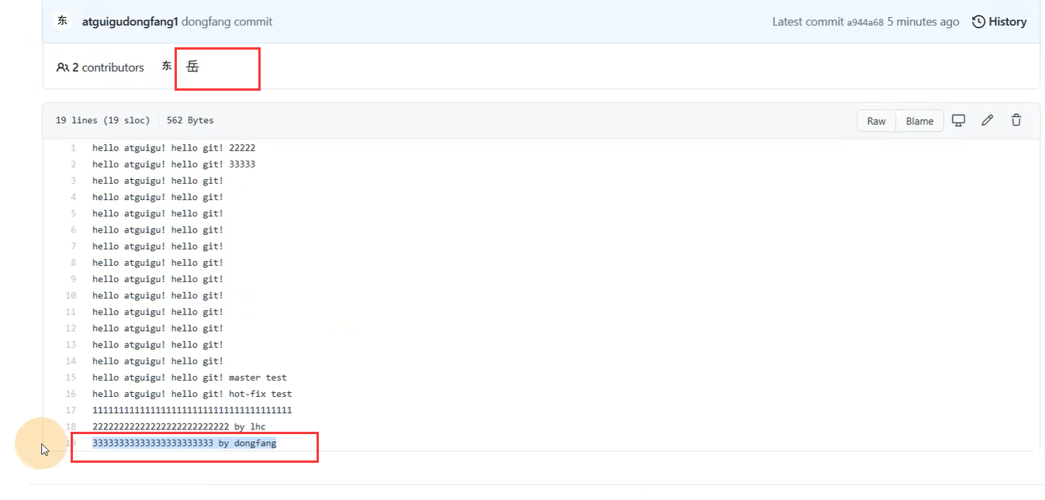Viewport: 1045px width, 500px height.
Task: Select line number 16
Action: click(x=71, y=394)
